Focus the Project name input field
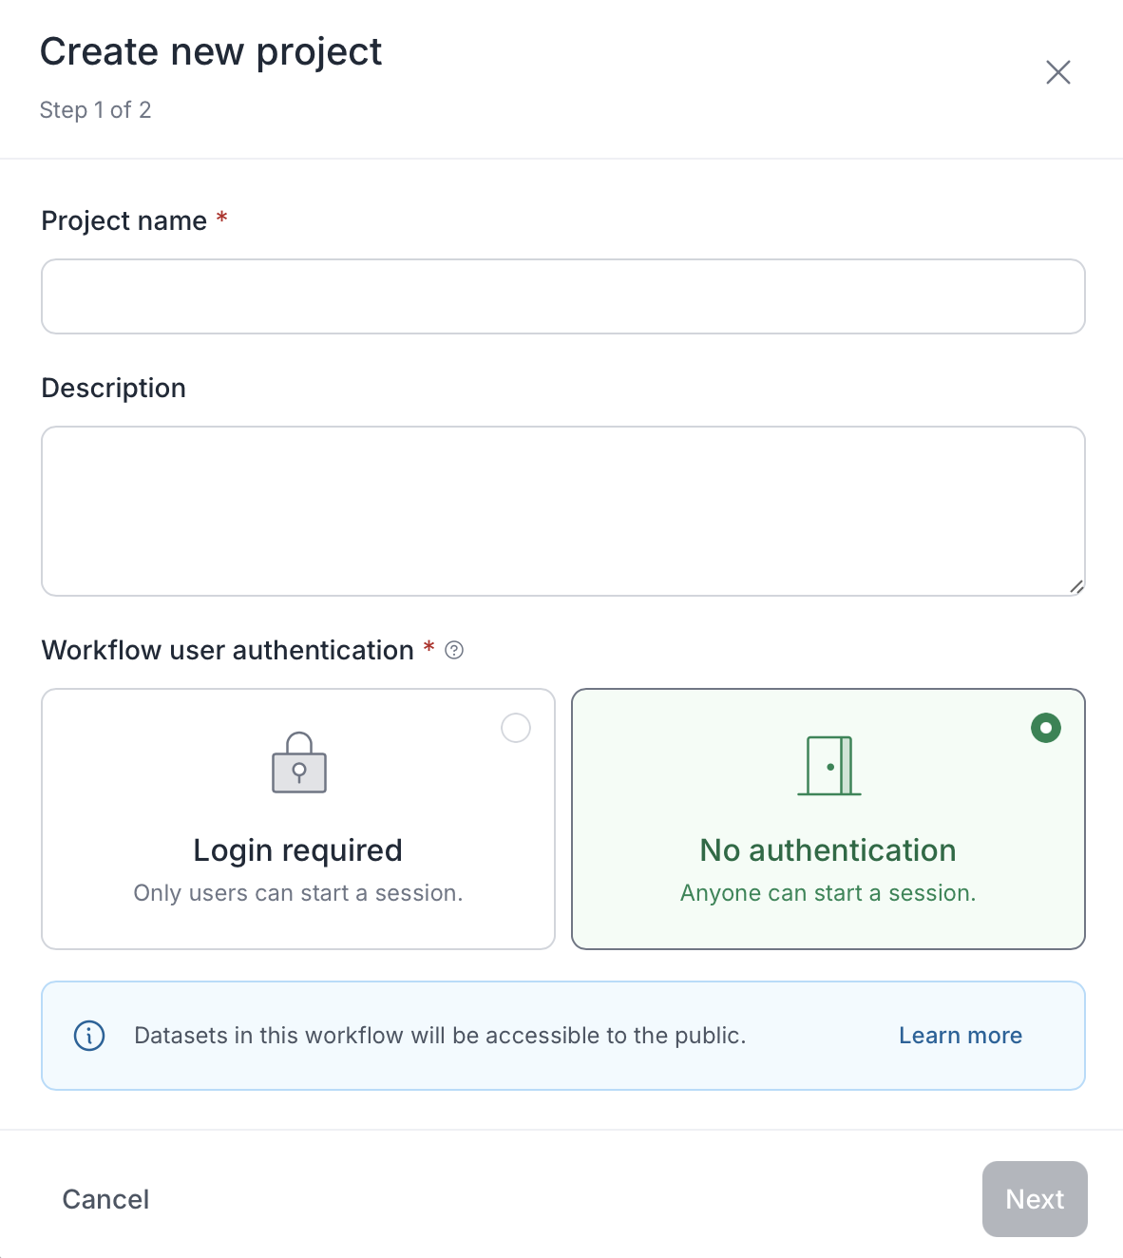Screen dimensions: 1123x1258 pyautogui.click(x=562, y=296)
